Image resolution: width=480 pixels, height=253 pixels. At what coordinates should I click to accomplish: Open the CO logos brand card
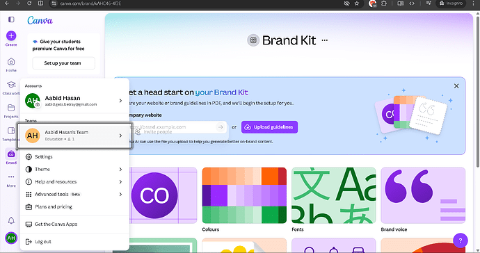pyautogui.click(x=163, y=195)
